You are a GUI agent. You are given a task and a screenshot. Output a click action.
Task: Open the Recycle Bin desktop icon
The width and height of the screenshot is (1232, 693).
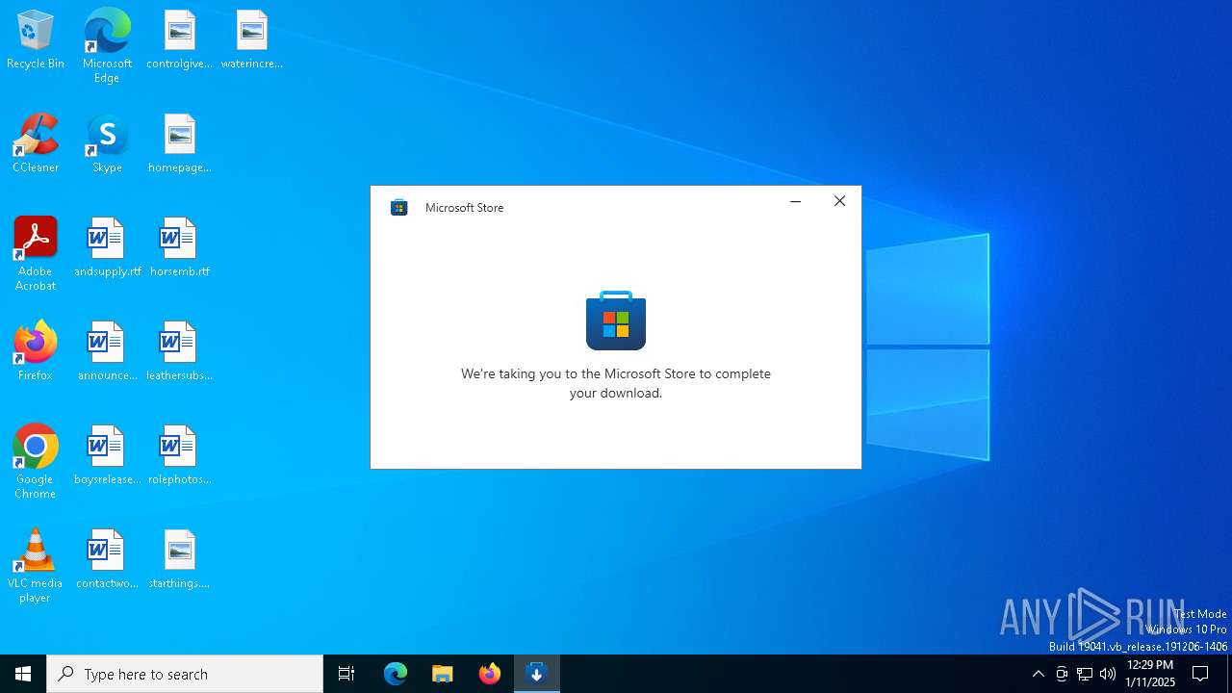tap(36, 40)
